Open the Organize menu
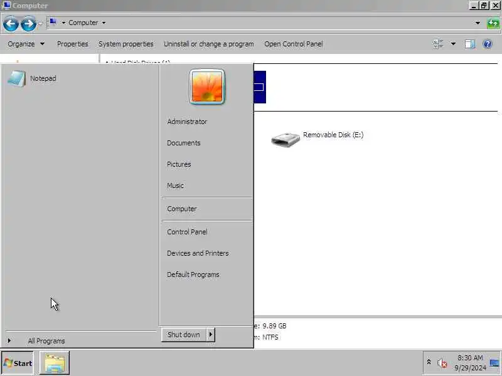 point(26,44)
